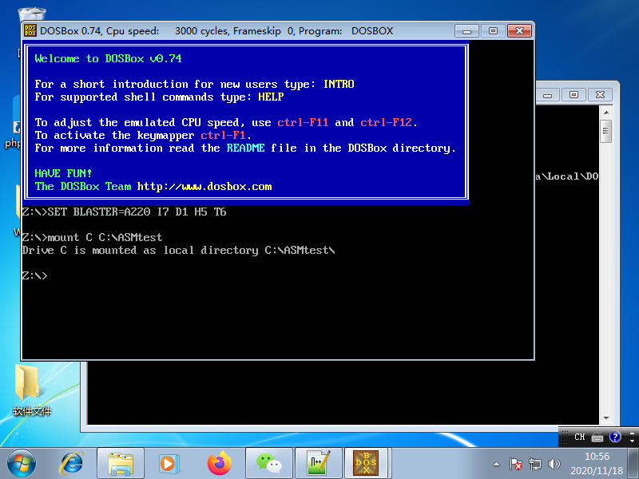The width and height of the screenshot is (639, 479).
Task: Open Notepad++ from the taskbar
Action: point(318,464)
